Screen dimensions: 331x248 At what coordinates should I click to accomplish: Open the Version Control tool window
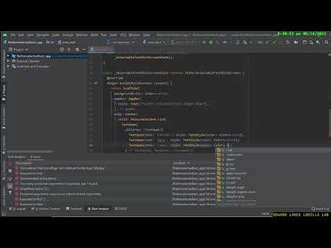tap(46, 209)
